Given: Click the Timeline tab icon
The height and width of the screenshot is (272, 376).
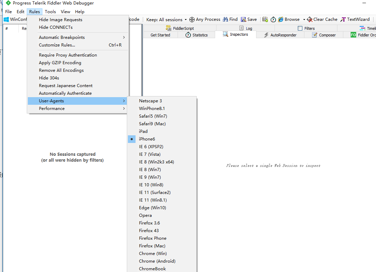Looking at the screenshot, I should 362,28.
